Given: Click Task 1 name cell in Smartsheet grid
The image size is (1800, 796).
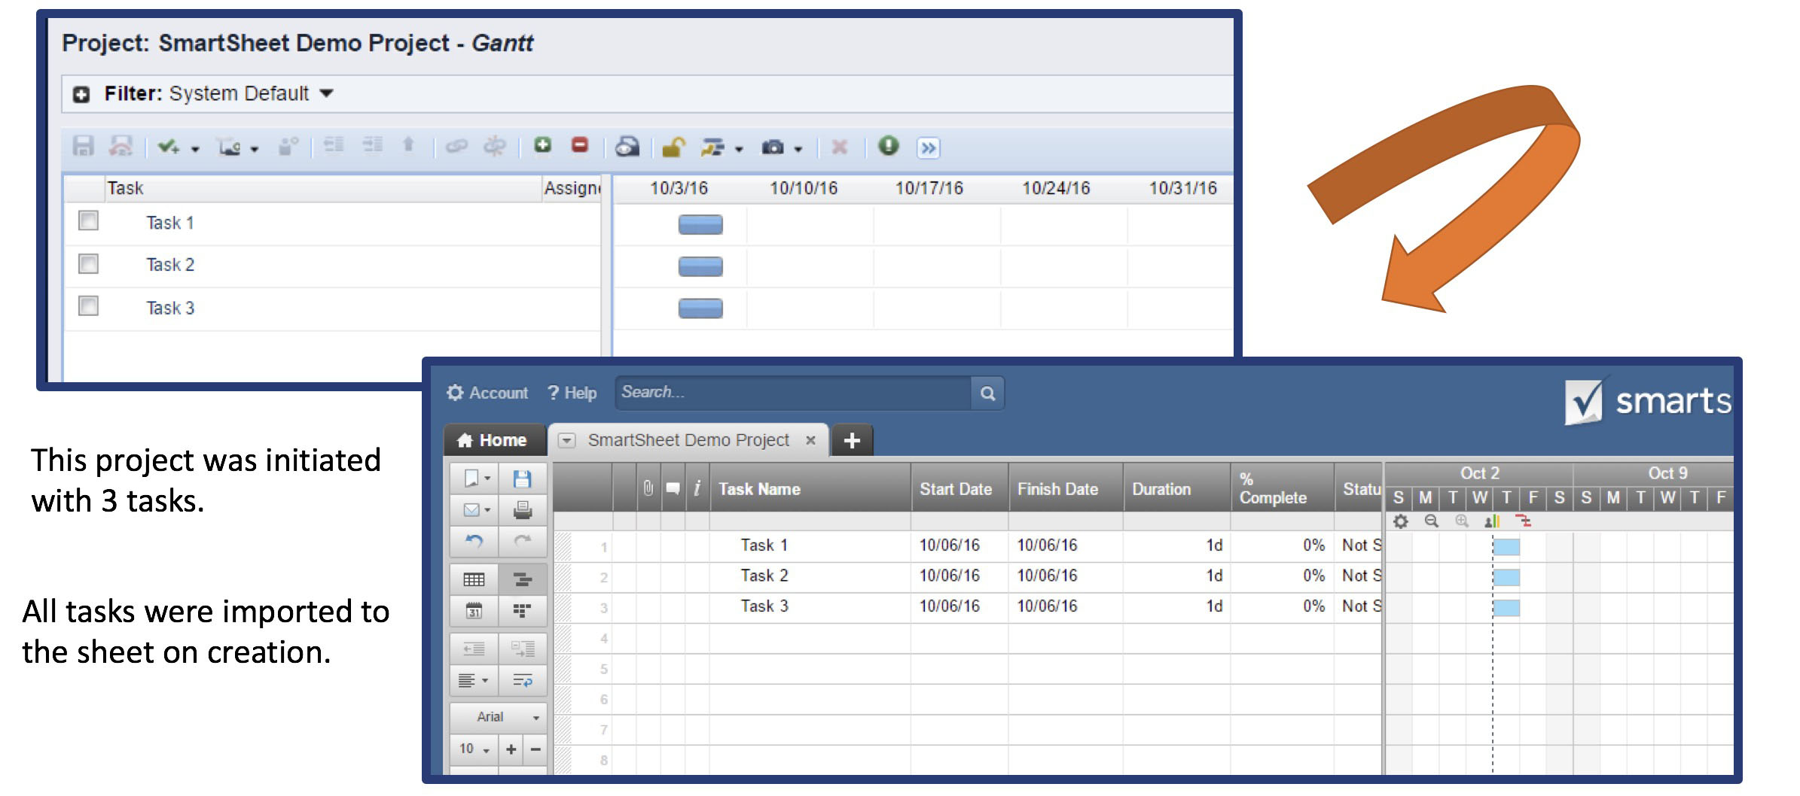Looking at the screenshot, I should click(810, 545).
